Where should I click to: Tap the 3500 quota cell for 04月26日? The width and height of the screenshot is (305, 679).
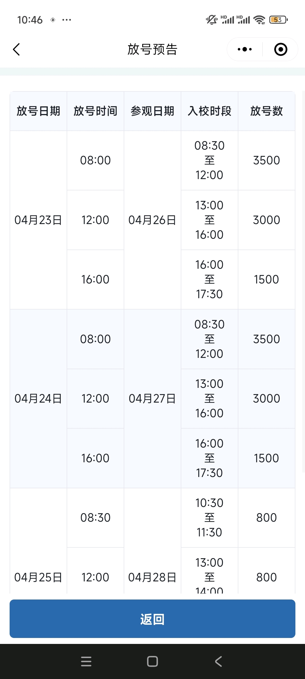tap(267, 160)
